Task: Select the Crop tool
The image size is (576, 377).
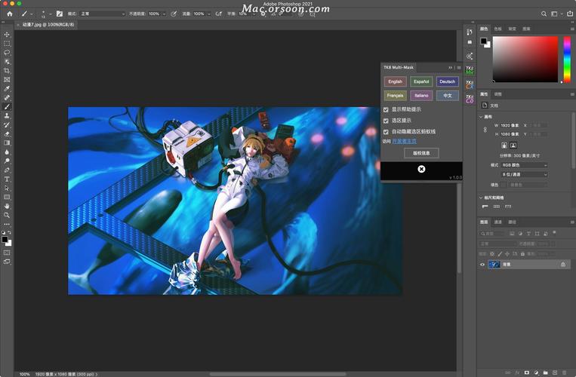Action: tap(7, 70)
